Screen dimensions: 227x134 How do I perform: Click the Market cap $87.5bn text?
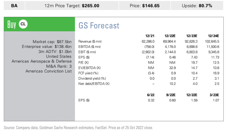[52, 42]
